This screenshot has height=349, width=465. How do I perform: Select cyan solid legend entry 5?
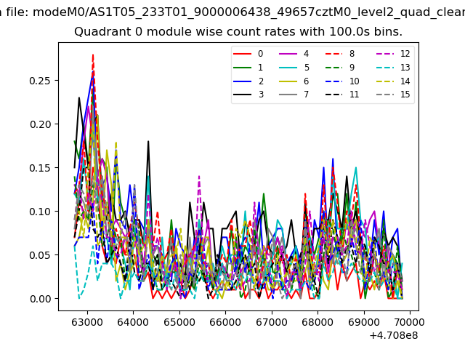tap(296, 68)
